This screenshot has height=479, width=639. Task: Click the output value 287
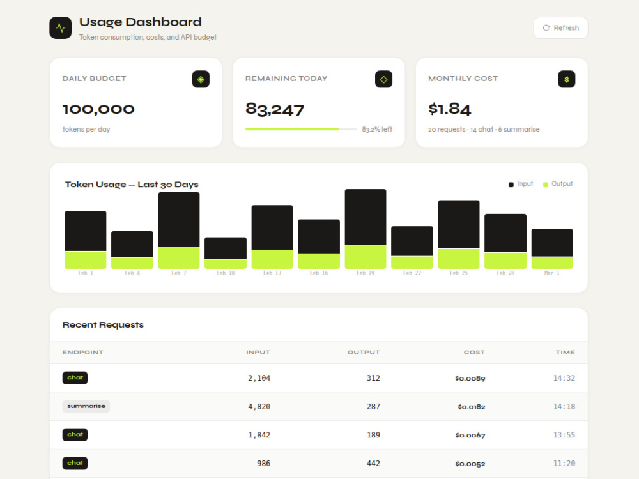[373, 406]
